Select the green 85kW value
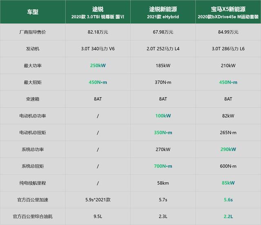The height and width of the screenshot is (225, 261). (x=228, y=183)
